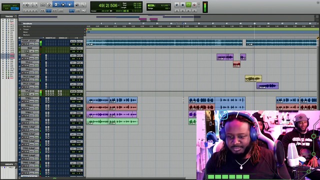Click the purple clip on TPLD 1

coord(225,57)
